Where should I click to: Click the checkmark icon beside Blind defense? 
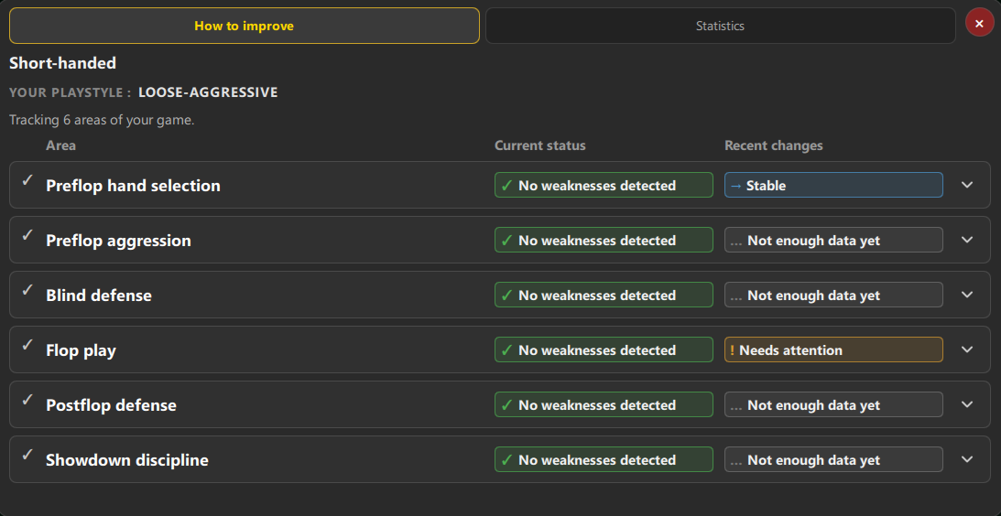coord(27,290)
